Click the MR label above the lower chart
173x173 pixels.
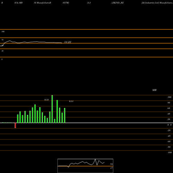154,90
